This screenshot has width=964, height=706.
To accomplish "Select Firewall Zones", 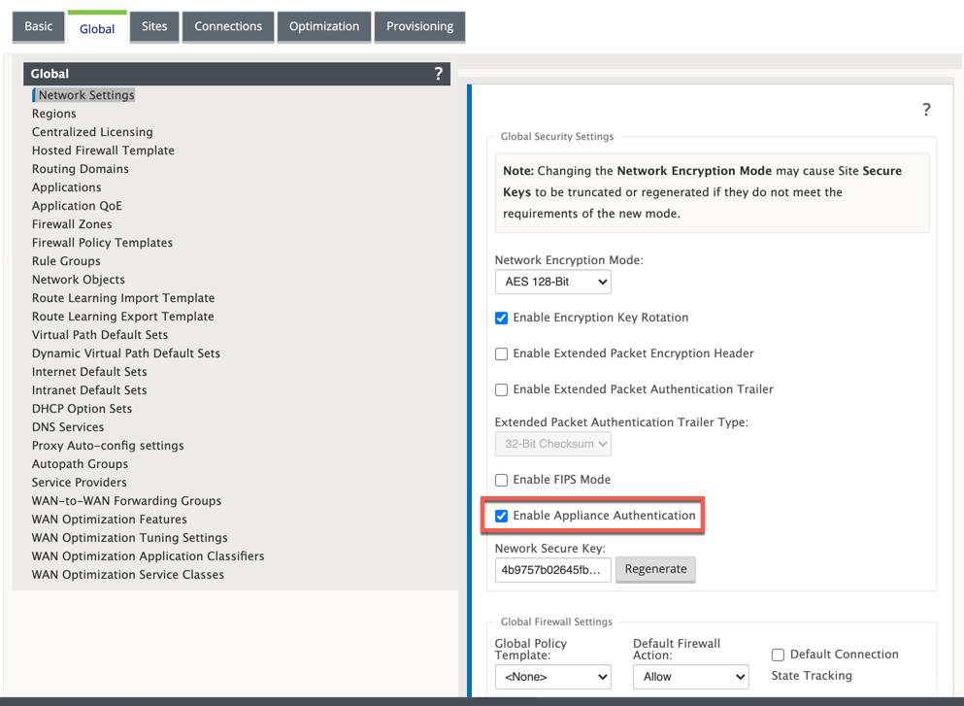I will (x=72, y=224).
